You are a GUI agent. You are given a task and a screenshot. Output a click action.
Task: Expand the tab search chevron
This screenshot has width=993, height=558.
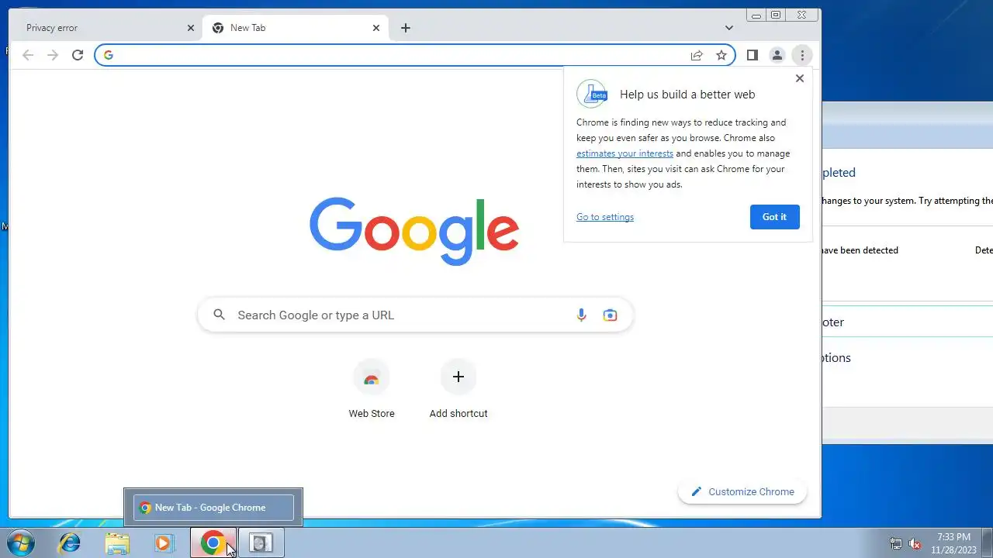[x=729, y=28]
